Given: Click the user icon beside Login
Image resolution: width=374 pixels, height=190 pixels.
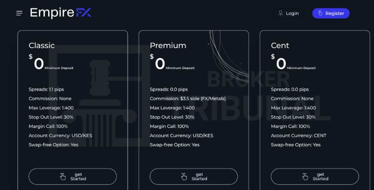Looking at the screenshot, I should tap(281, 14).
